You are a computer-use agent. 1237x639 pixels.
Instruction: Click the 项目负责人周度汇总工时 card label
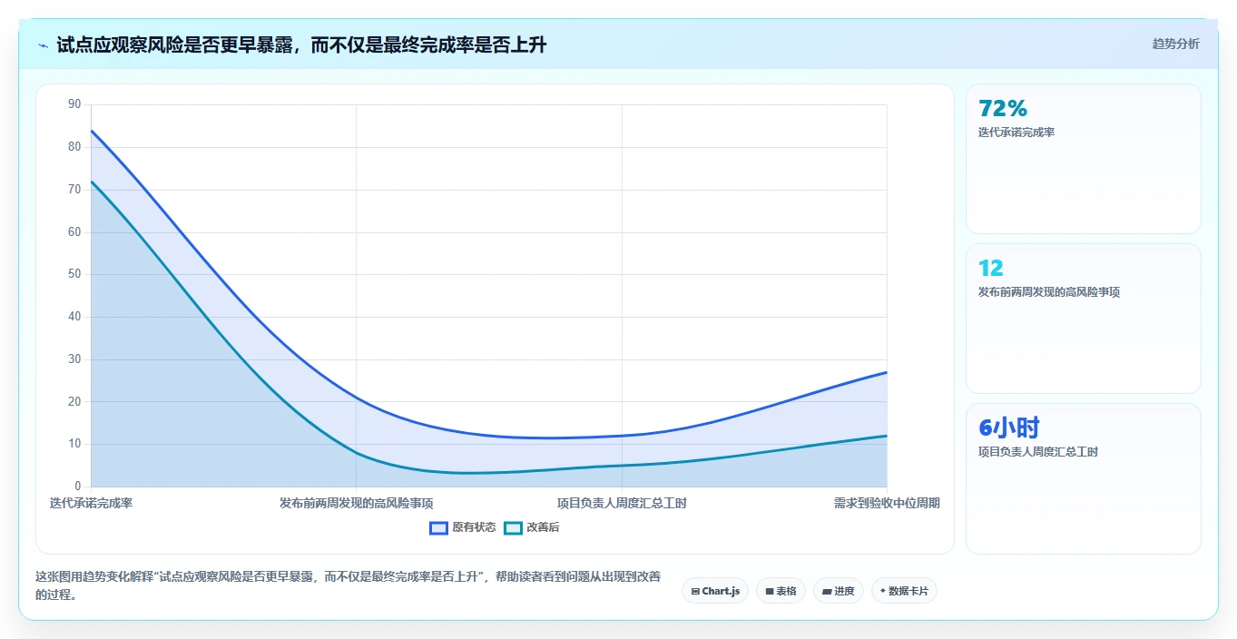1038,452
